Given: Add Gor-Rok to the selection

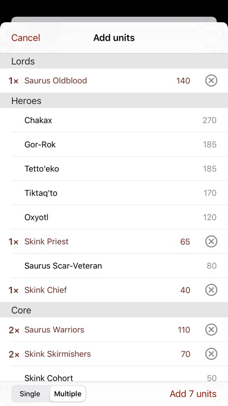Looking at the screenshot, I should 114,145.
